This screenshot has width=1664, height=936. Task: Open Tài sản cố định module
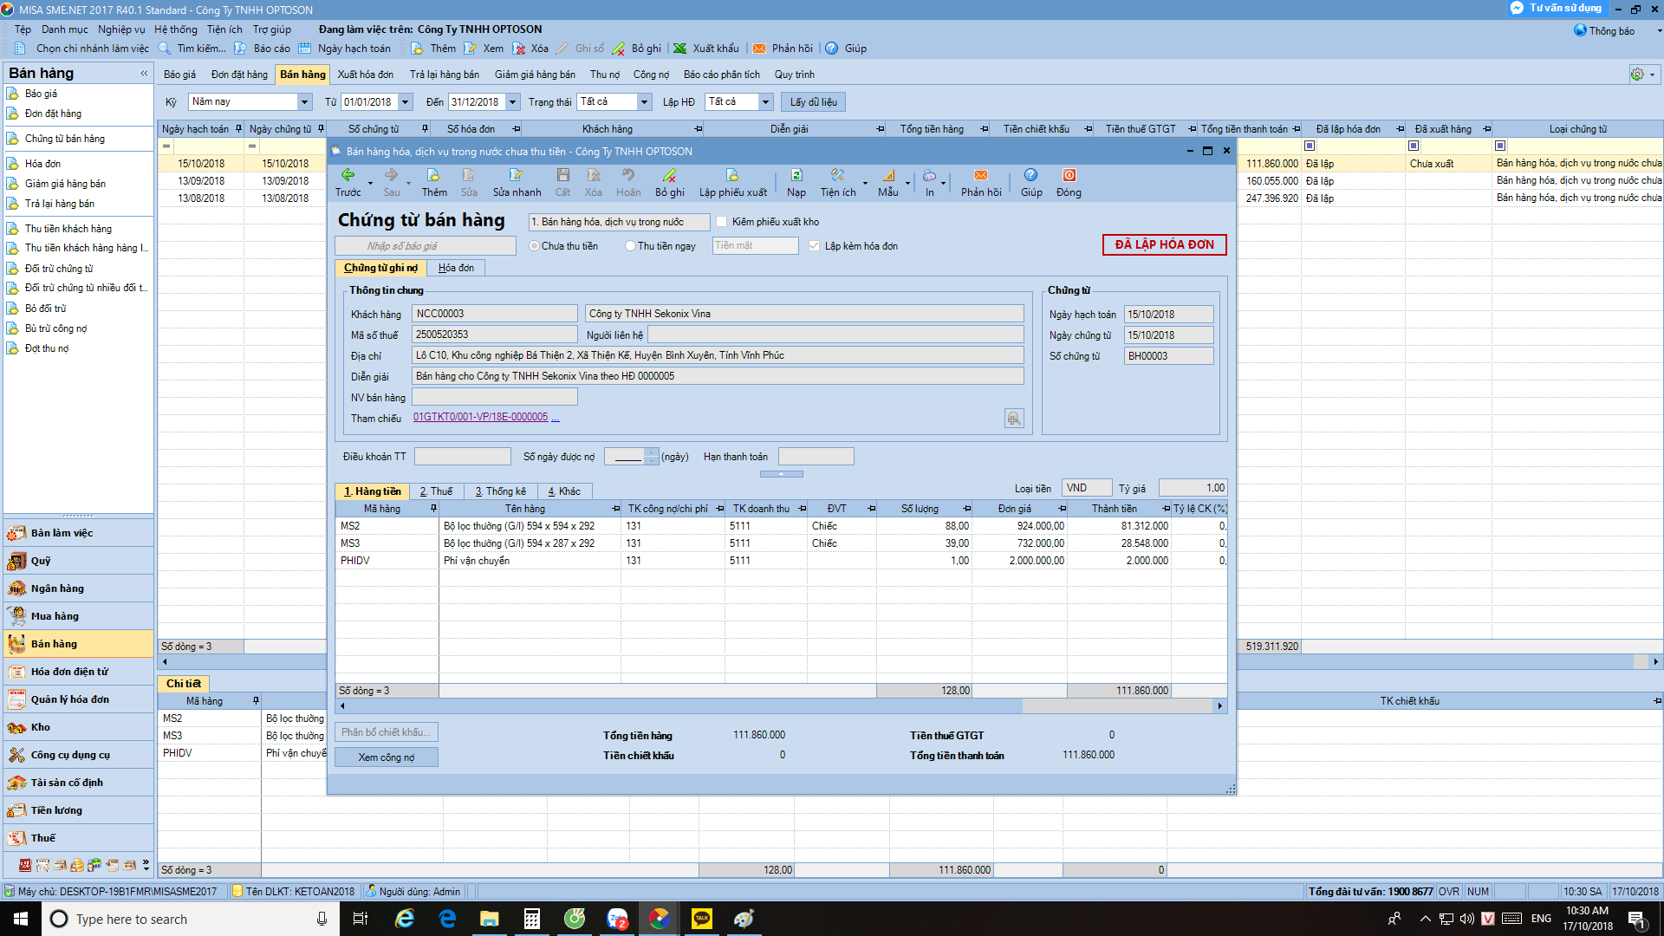[78, 783]
